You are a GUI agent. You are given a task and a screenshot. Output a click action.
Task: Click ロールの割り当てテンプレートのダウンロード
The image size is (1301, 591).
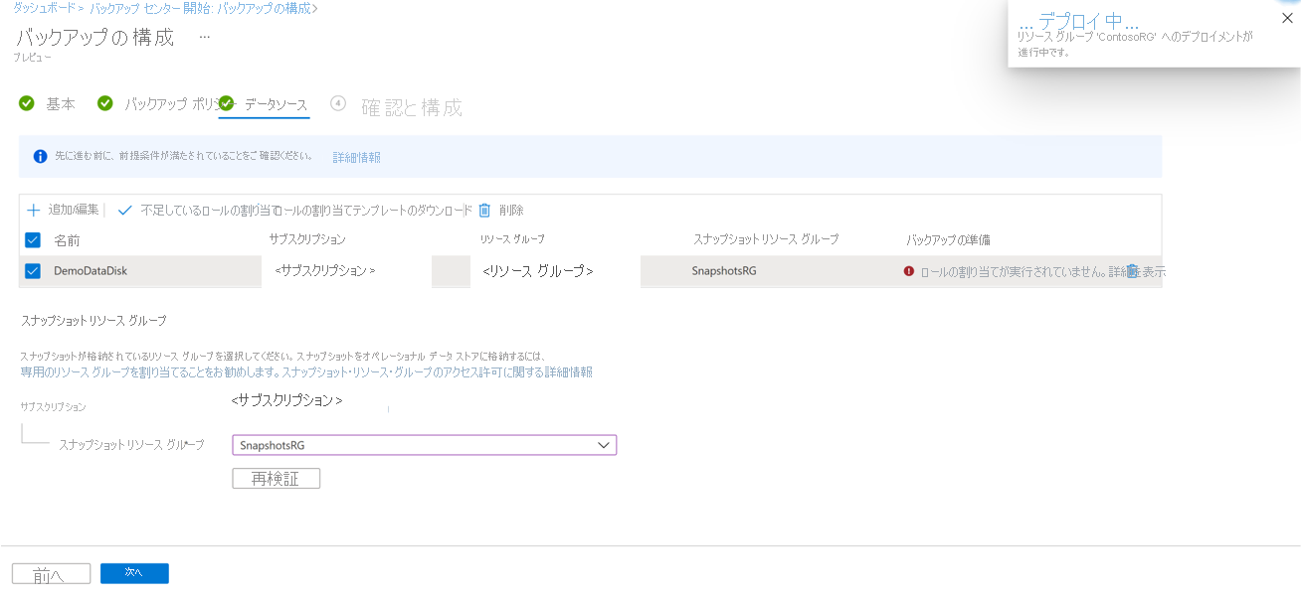[x=373, y=211]
